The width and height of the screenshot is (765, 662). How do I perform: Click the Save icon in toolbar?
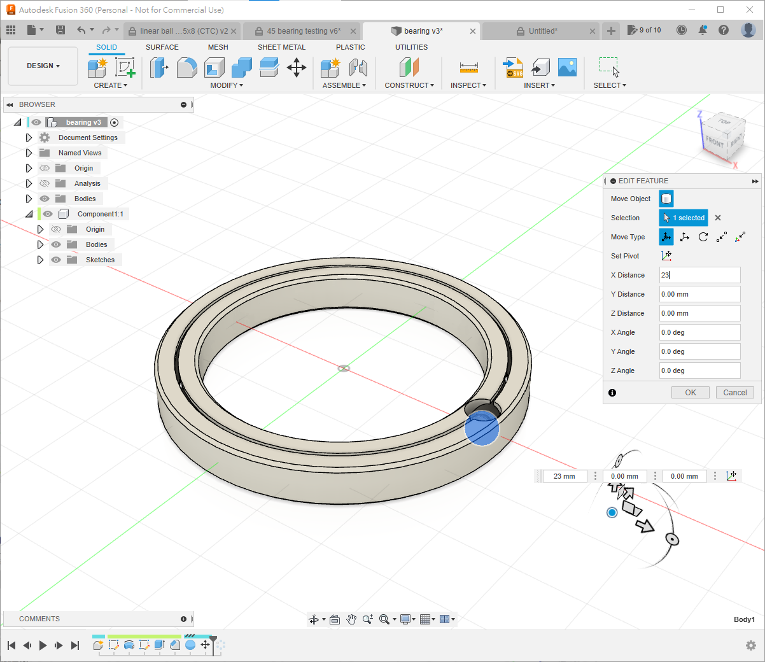60,30
